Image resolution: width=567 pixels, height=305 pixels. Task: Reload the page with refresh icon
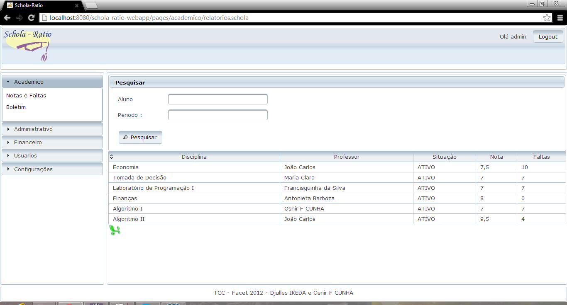coord(31,18)
